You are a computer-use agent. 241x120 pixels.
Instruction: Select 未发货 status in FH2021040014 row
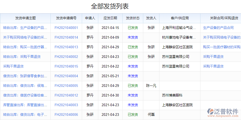[133, 38]
